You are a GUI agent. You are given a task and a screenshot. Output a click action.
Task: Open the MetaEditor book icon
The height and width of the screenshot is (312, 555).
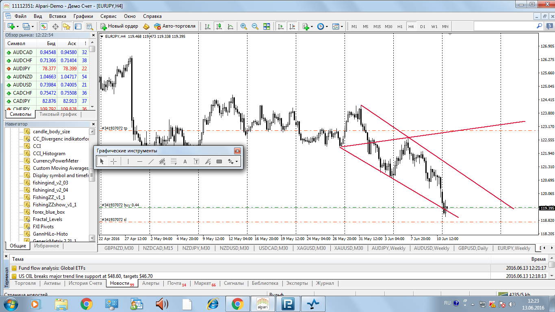pos(146,26)
